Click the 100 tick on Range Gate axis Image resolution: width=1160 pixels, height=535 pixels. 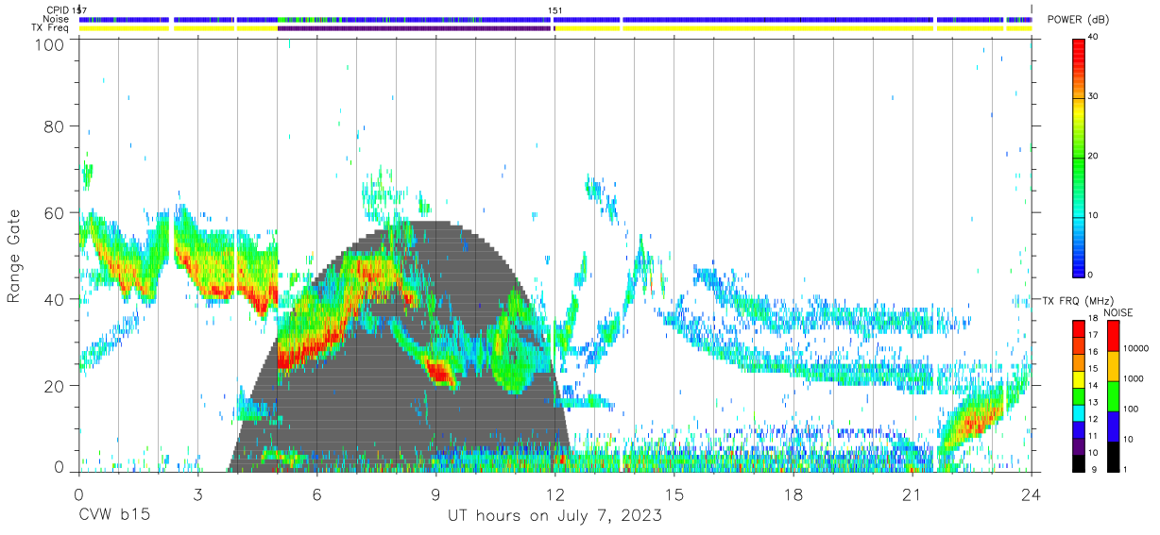point(48,43)
